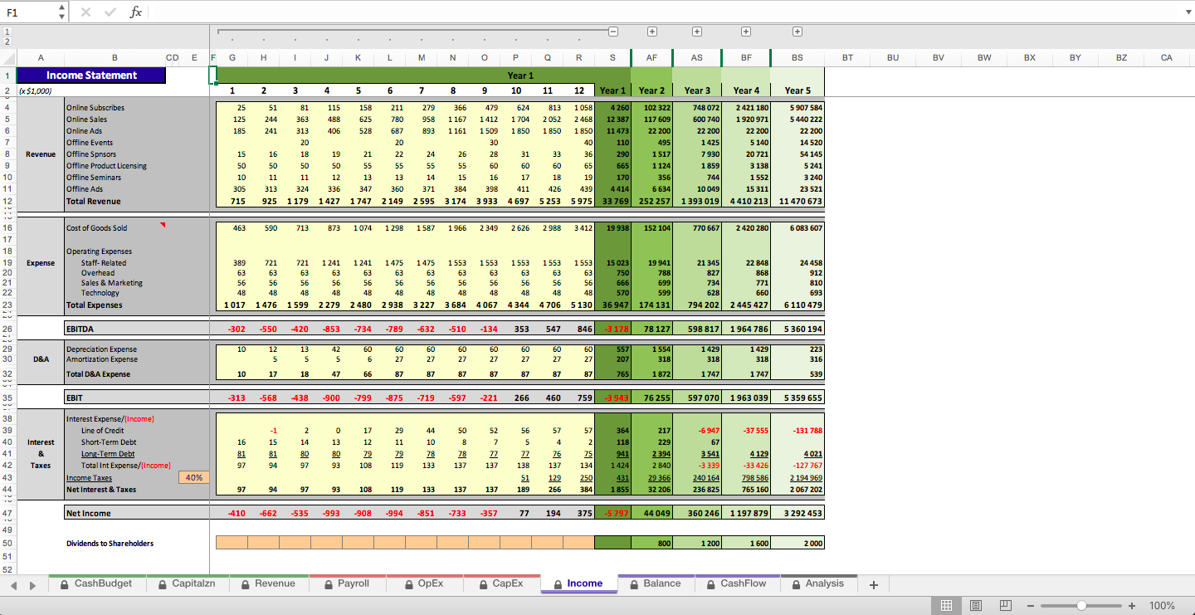The image size is (1195, 615).
Task: Open zoom dialog via 100% label
Action: coord(1162,606)
